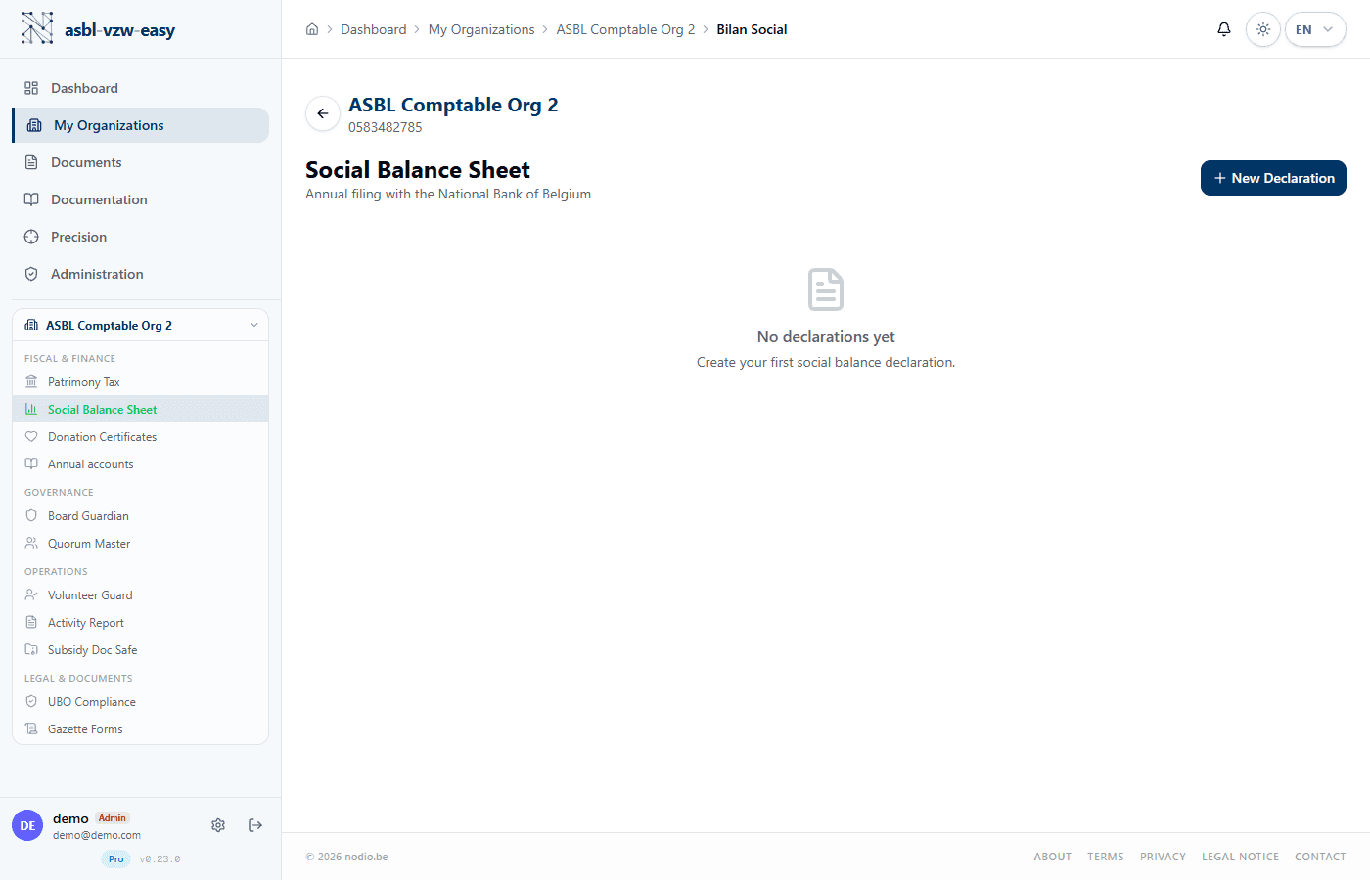This screenshot has width=1370, height=880.
Task: Click the Subsidy Doc Safe folder icon
Action: tap(31, 650)
